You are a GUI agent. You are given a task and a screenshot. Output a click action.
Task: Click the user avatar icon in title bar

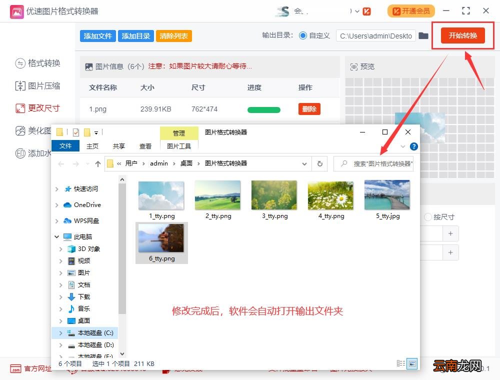coord(283,11)
